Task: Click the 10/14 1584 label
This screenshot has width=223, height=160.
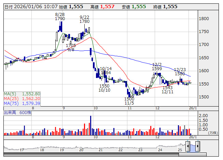Action: [x=106, y=71]
